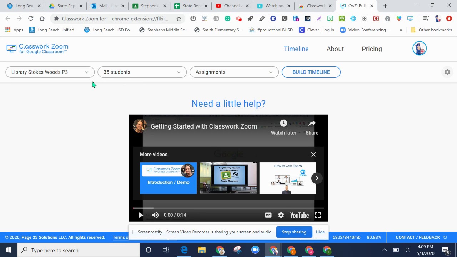Click the BUILD TIMELINE button

pyautogui.click(x=311, y=72)
